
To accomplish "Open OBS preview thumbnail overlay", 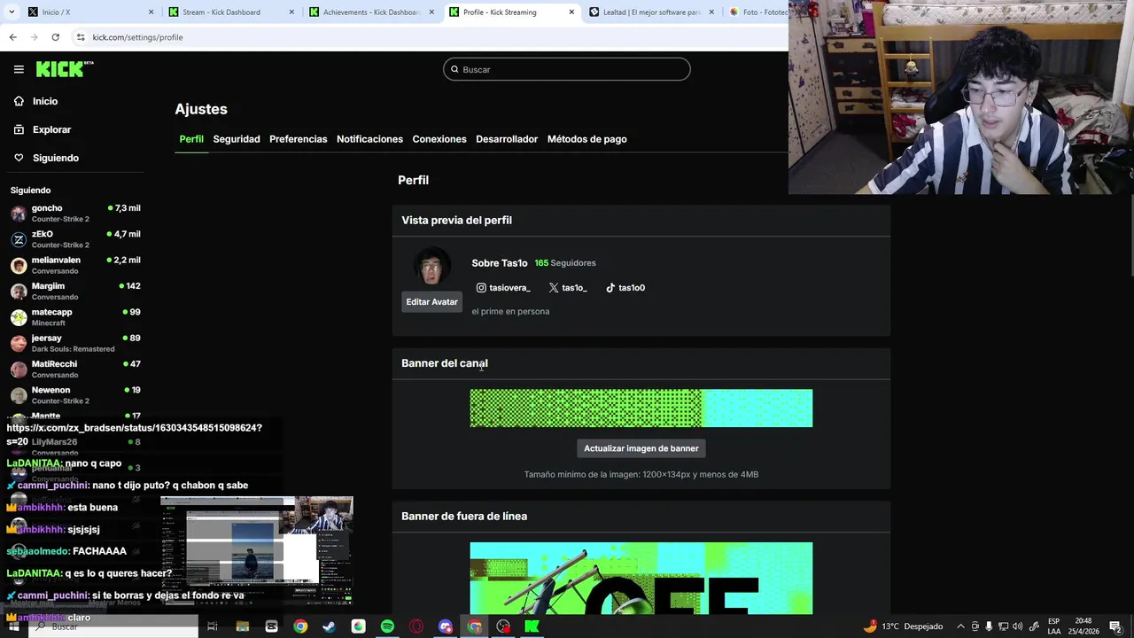I will point(257,550).
